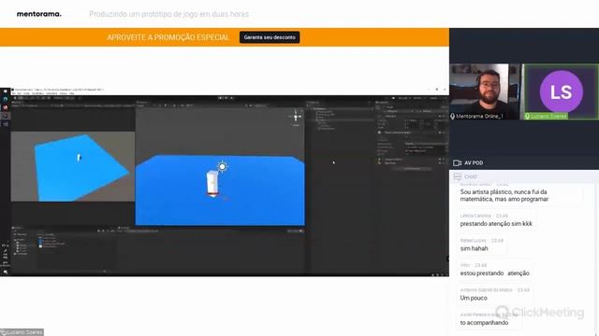
Task: Click the 'APROVEITE A PROMOÇÃO ESPECIAL' banner text
Action: click(x=168, y=37)
